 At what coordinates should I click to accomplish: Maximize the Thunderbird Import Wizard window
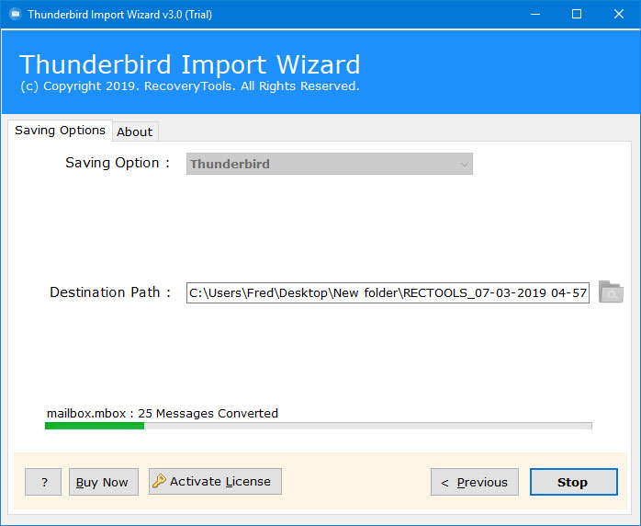[x=577, y=15]
